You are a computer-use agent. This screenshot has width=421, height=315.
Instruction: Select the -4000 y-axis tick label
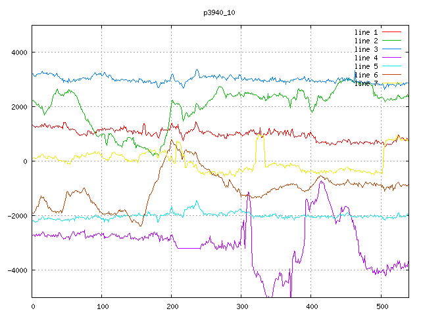pos(17,270)
